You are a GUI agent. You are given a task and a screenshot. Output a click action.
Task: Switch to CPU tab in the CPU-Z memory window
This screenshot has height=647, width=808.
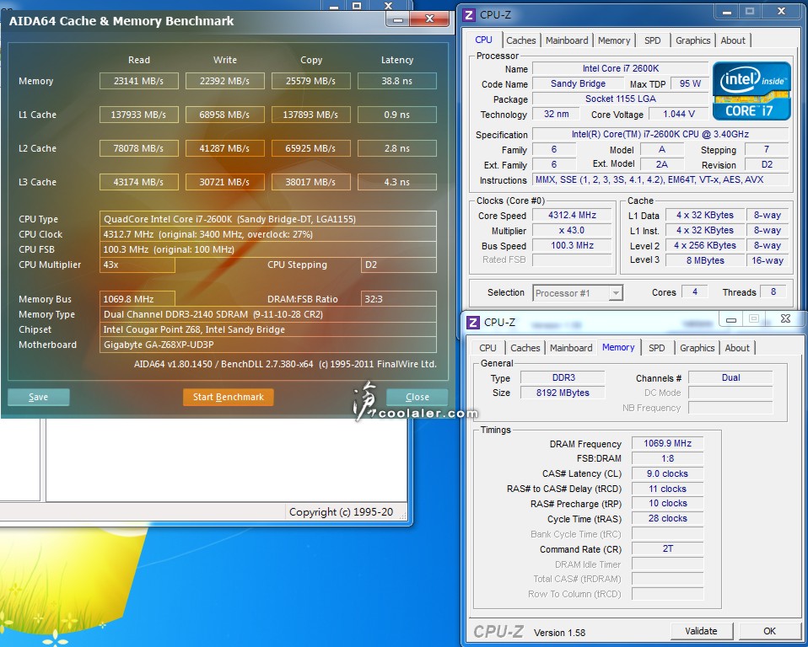pyautogui.click(x=487, y=348)
